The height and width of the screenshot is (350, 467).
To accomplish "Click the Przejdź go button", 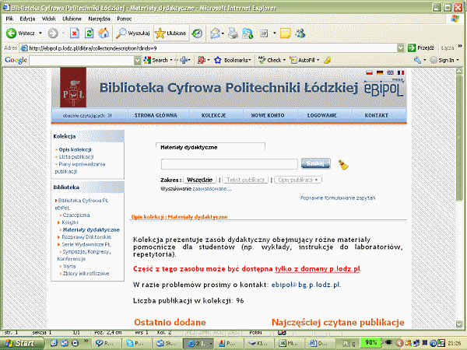I will tap(421, 48).
